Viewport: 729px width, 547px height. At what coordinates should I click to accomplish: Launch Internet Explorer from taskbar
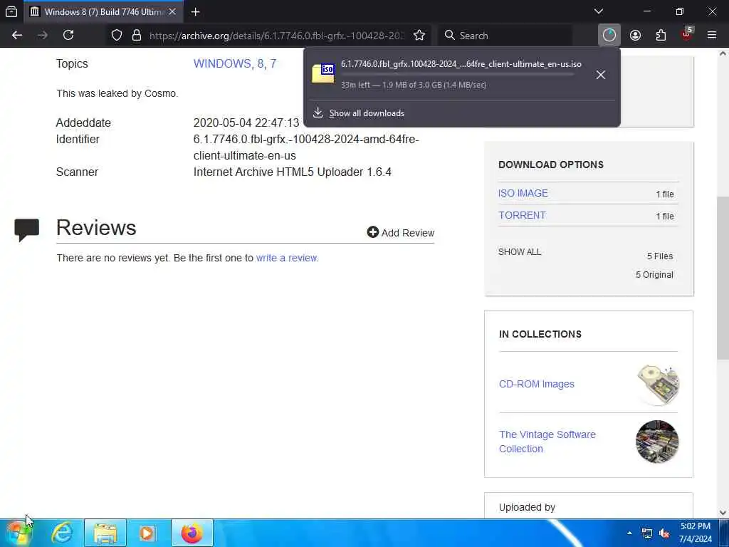(x=62, y=533)
